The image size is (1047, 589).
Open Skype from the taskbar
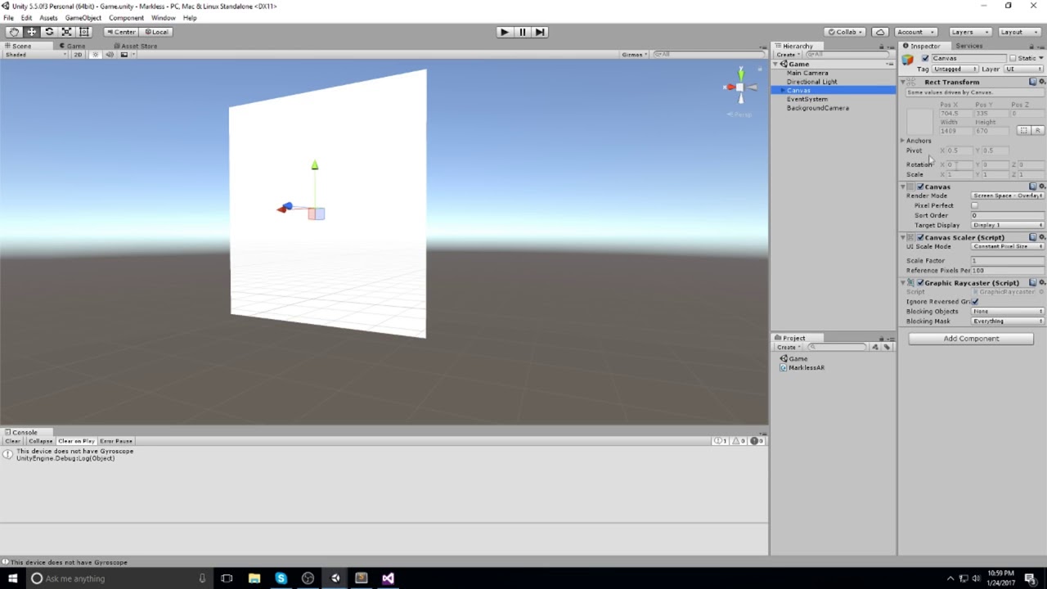pyautogui.click(x=281, y=578)
